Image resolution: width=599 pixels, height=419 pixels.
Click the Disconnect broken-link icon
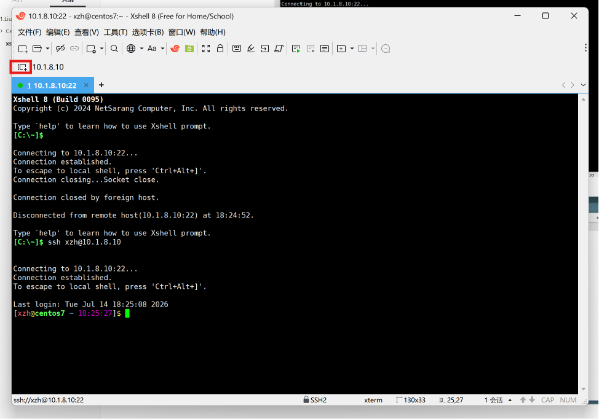click(60, 49)
